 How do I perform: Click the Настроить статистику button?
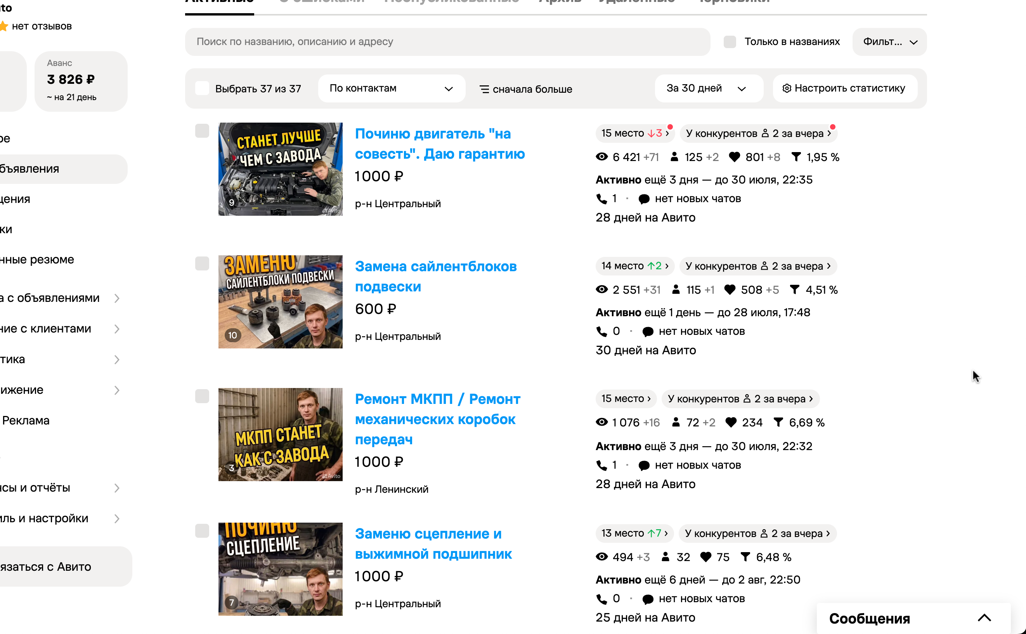point(845,88)
